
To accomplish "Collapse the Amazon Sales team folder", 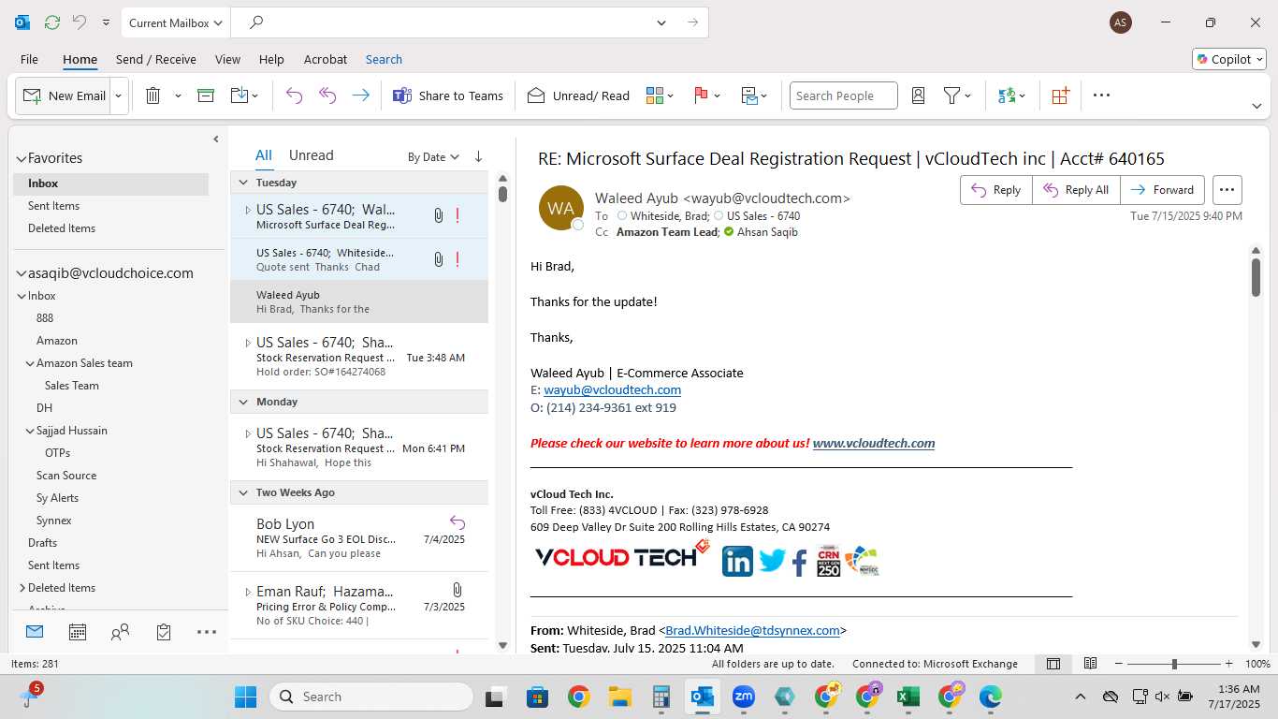I will (x=30, y=363).
